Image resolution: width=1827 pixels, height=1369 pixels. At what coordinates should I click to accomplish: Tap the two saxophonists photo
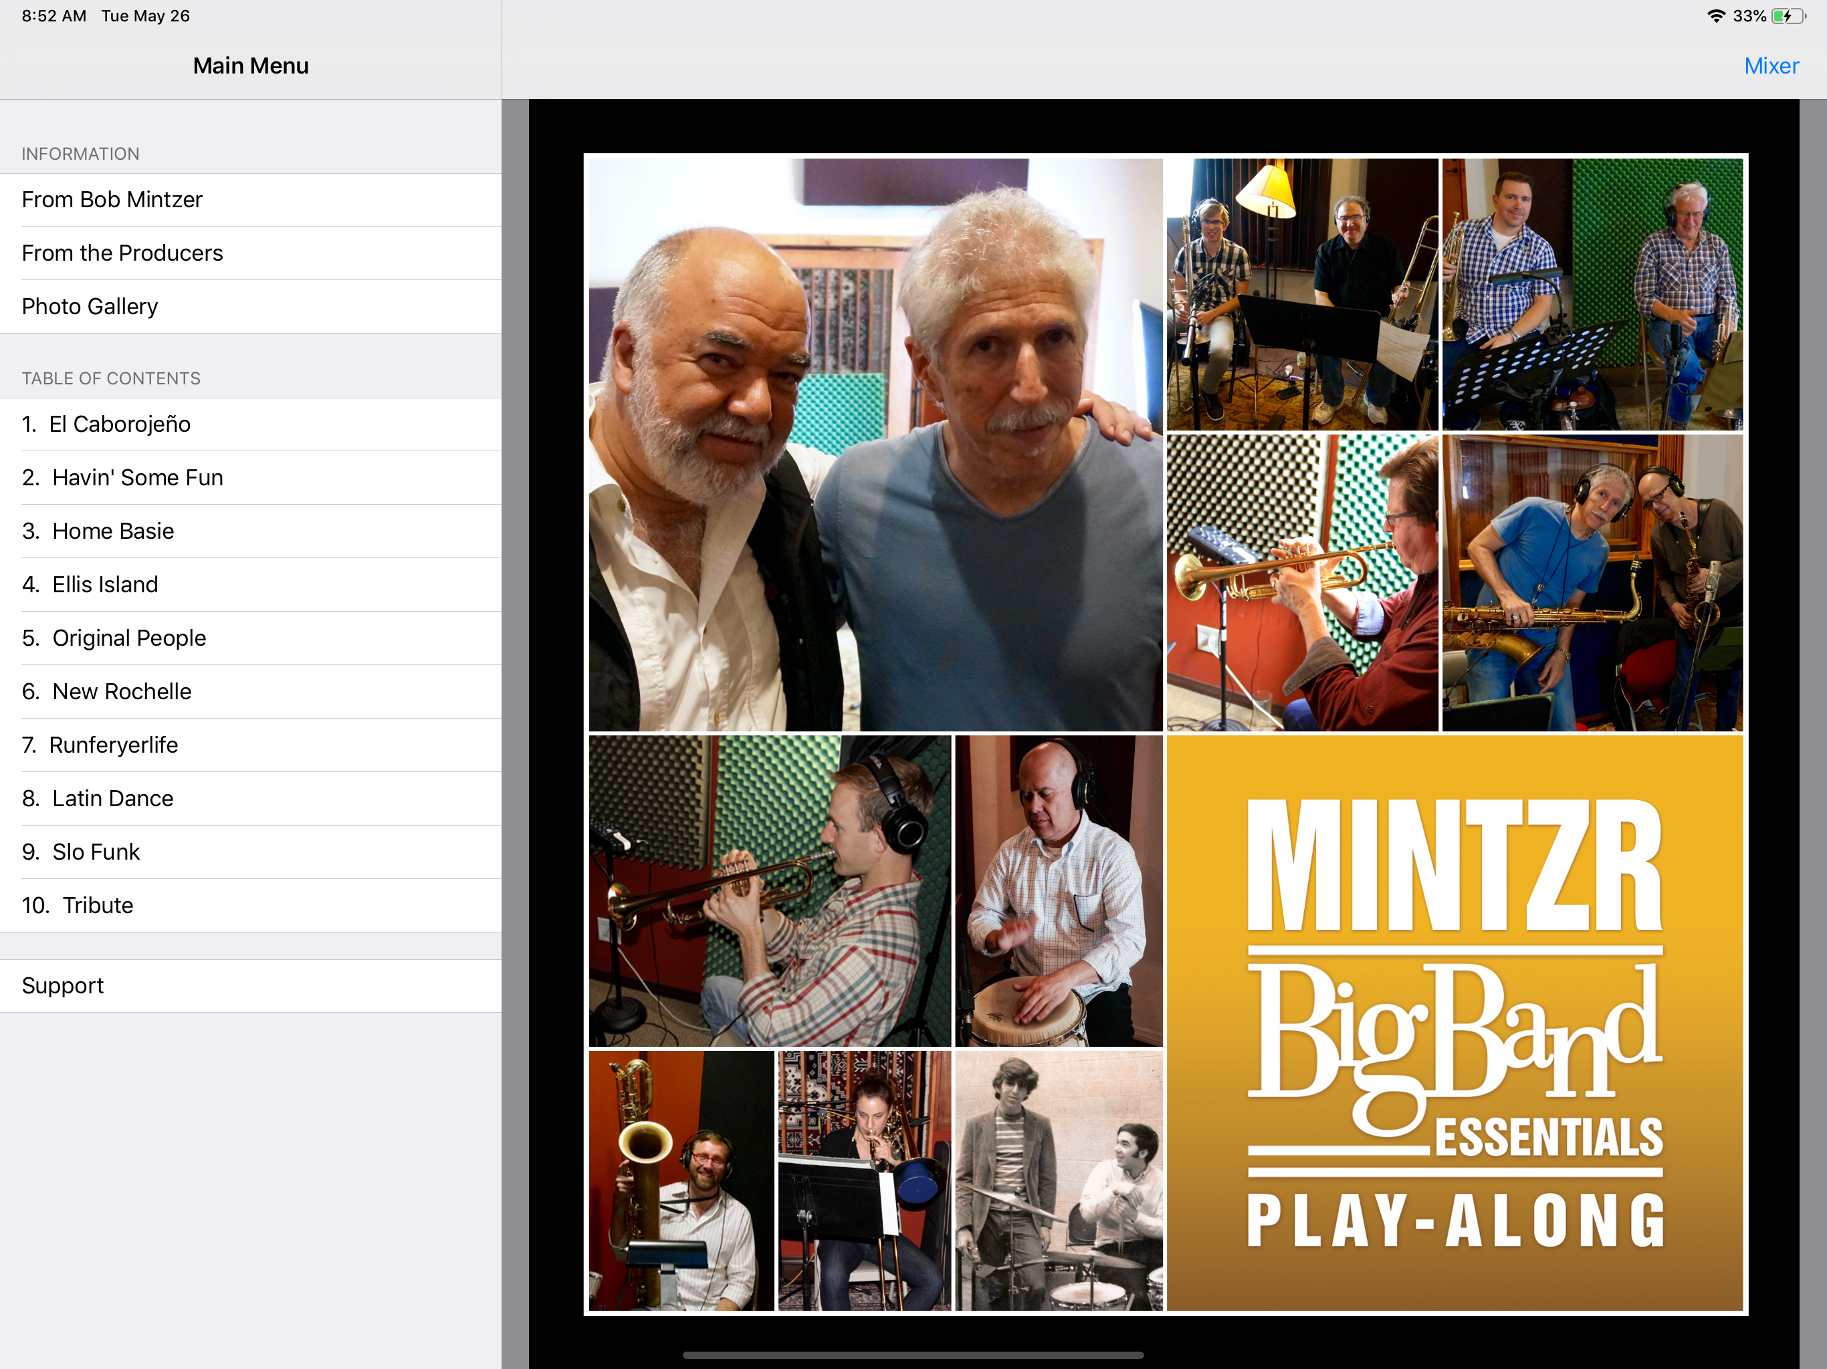(x=1592, y=583)
